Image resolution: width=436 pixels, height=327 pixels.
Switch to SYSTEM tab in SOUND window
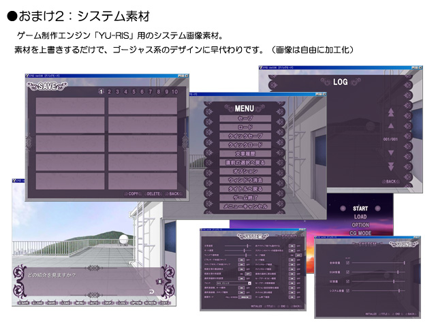pos(367,244)
